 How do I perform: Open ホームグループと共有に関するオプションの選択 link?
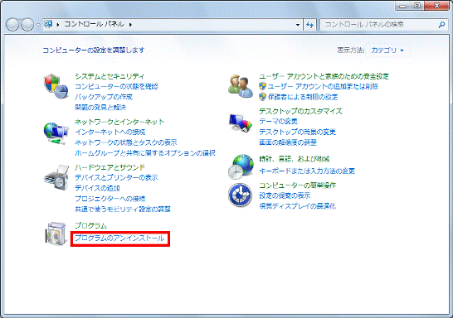pyautogui.click(x=145, y=153)
